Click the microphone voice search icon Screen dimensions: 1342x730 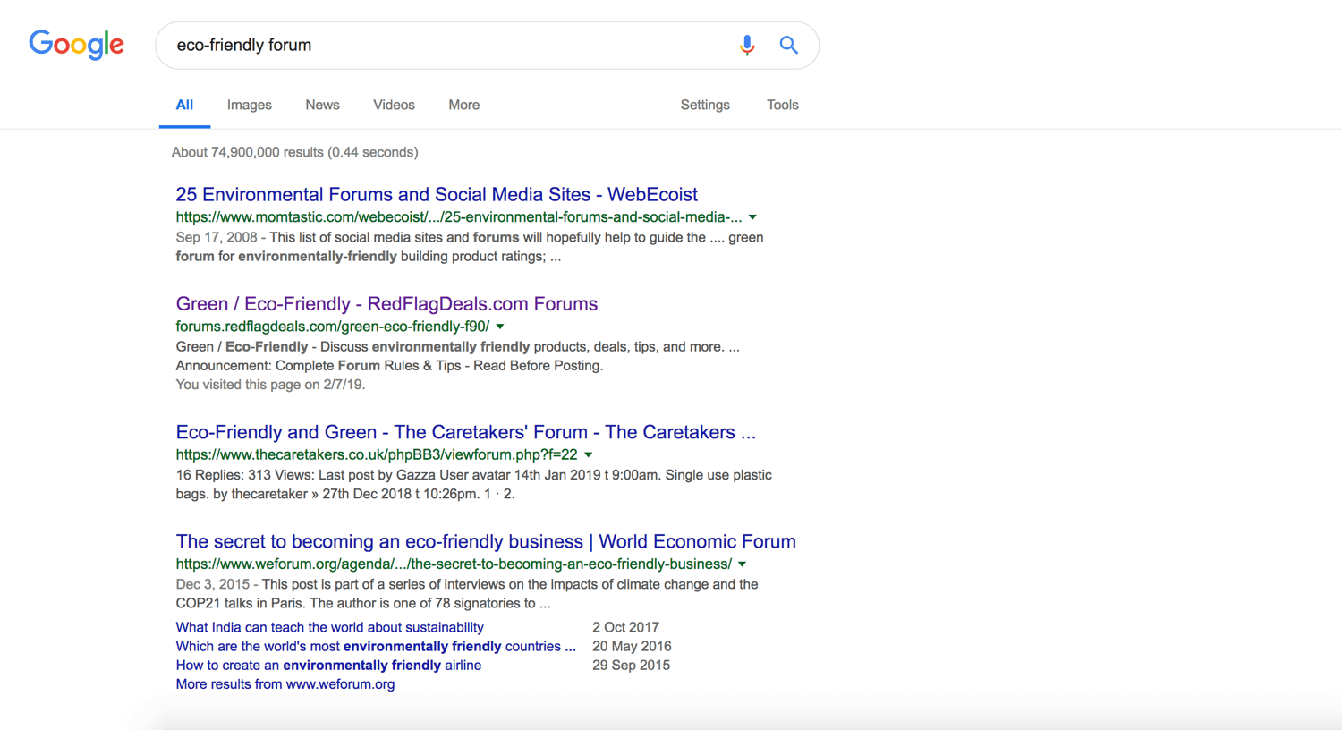746,45
